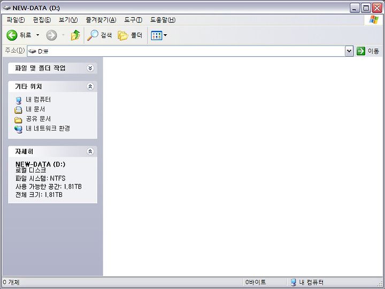
Task: Maximize the NEW-DATA (D:) window
Action: [366, 8]
